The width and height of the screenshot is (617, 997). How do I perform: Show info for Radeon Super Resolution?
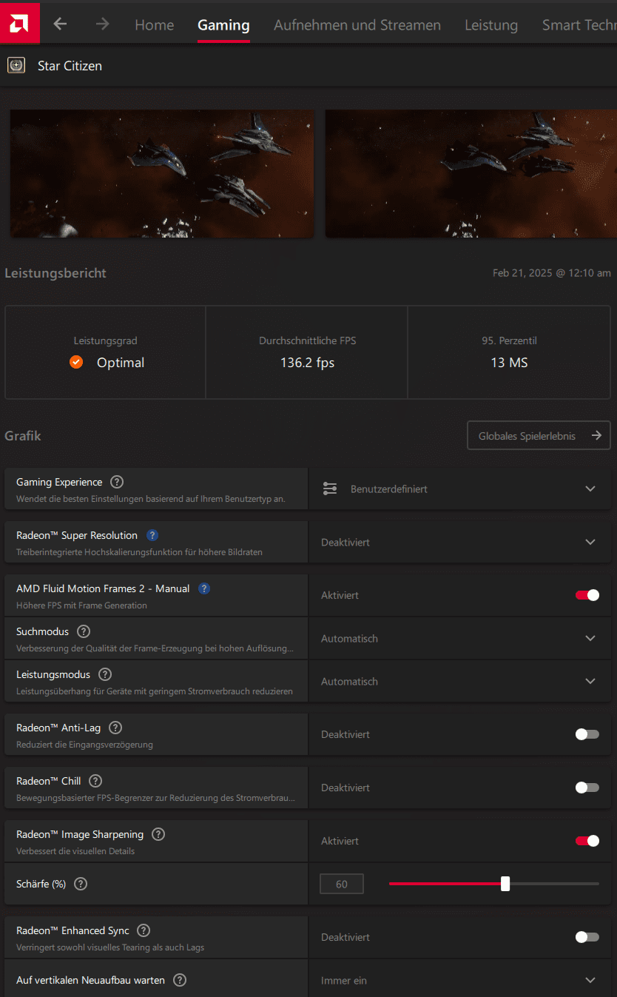coord(152,536)
